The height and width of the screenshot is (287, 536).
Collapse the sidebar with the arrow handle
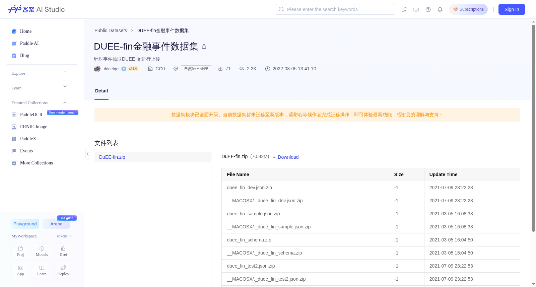(x=88, y=154)
